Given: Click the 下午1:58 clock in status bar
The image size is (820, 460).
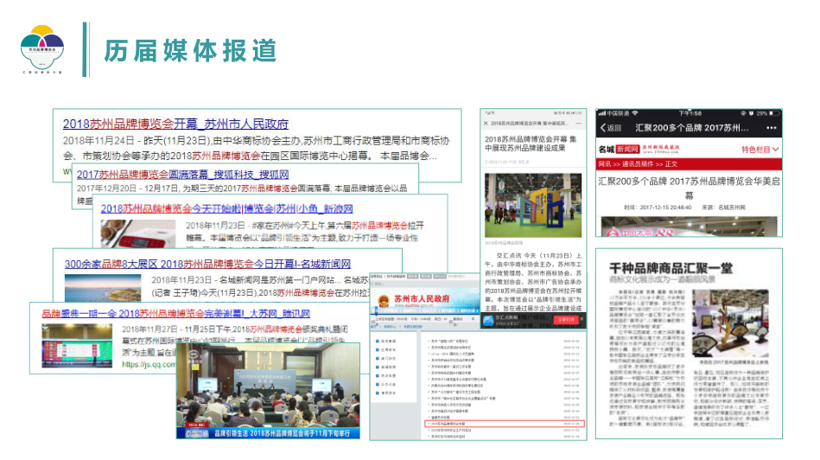Looking at the screenshot, I should (x=690, y=113).
